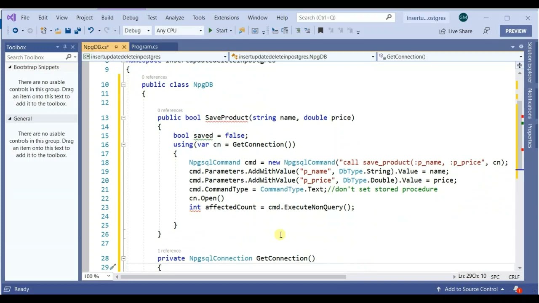Collapse the SaveProduct method at line 13
The image size is (539, 303).
pyautogui.click(x=123, y=118)
